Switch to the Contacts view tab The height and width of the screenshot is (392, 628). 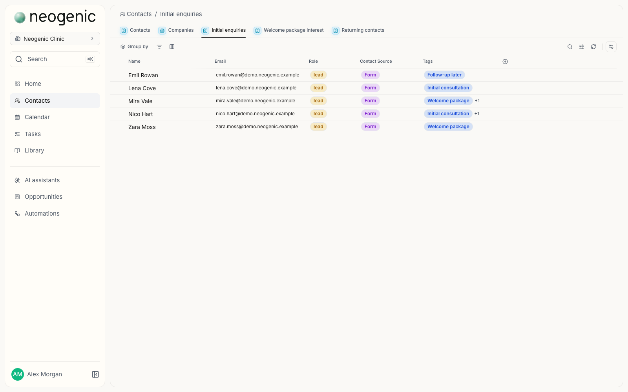pyautogui.click(x=135, y=30)
